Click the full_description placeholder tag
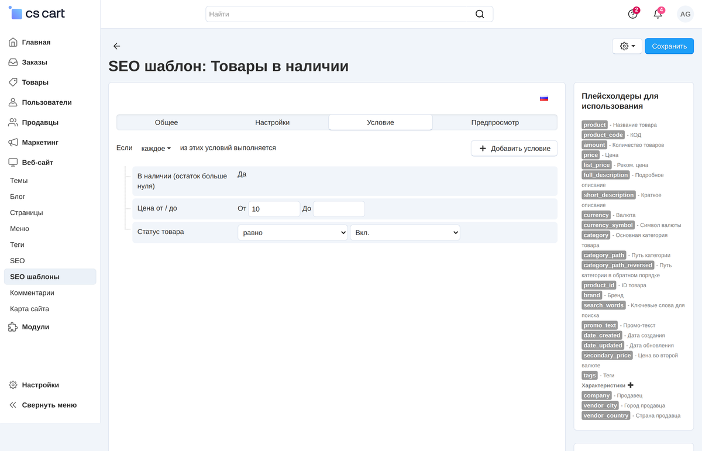This screenshot has height=451, width=702. [605, 175]
